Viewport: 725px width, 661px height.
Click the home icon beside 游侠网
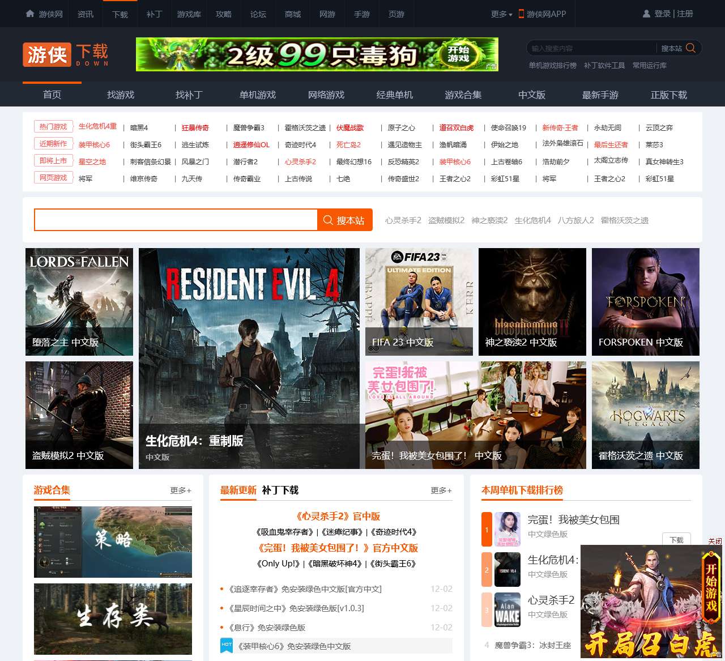[x=30, y=14]
